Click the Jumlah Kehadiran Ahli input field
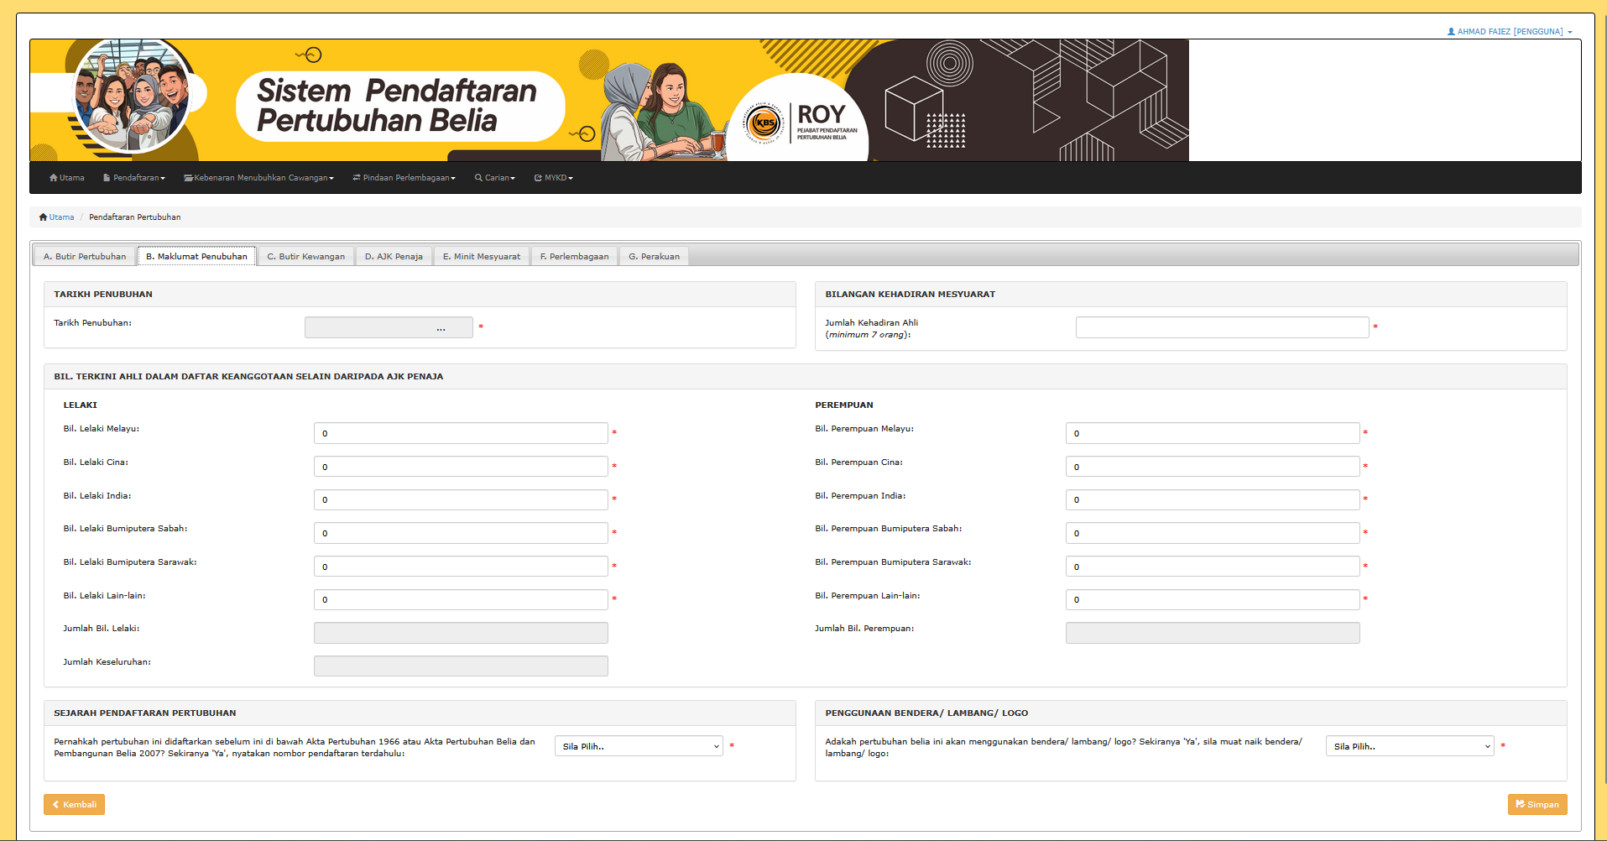1607x841 pixels. (1222, 327)
